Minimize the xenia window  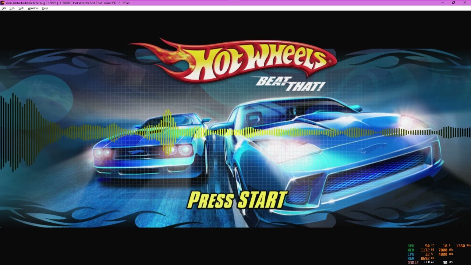pyautogui.click(x=443, y=3)
